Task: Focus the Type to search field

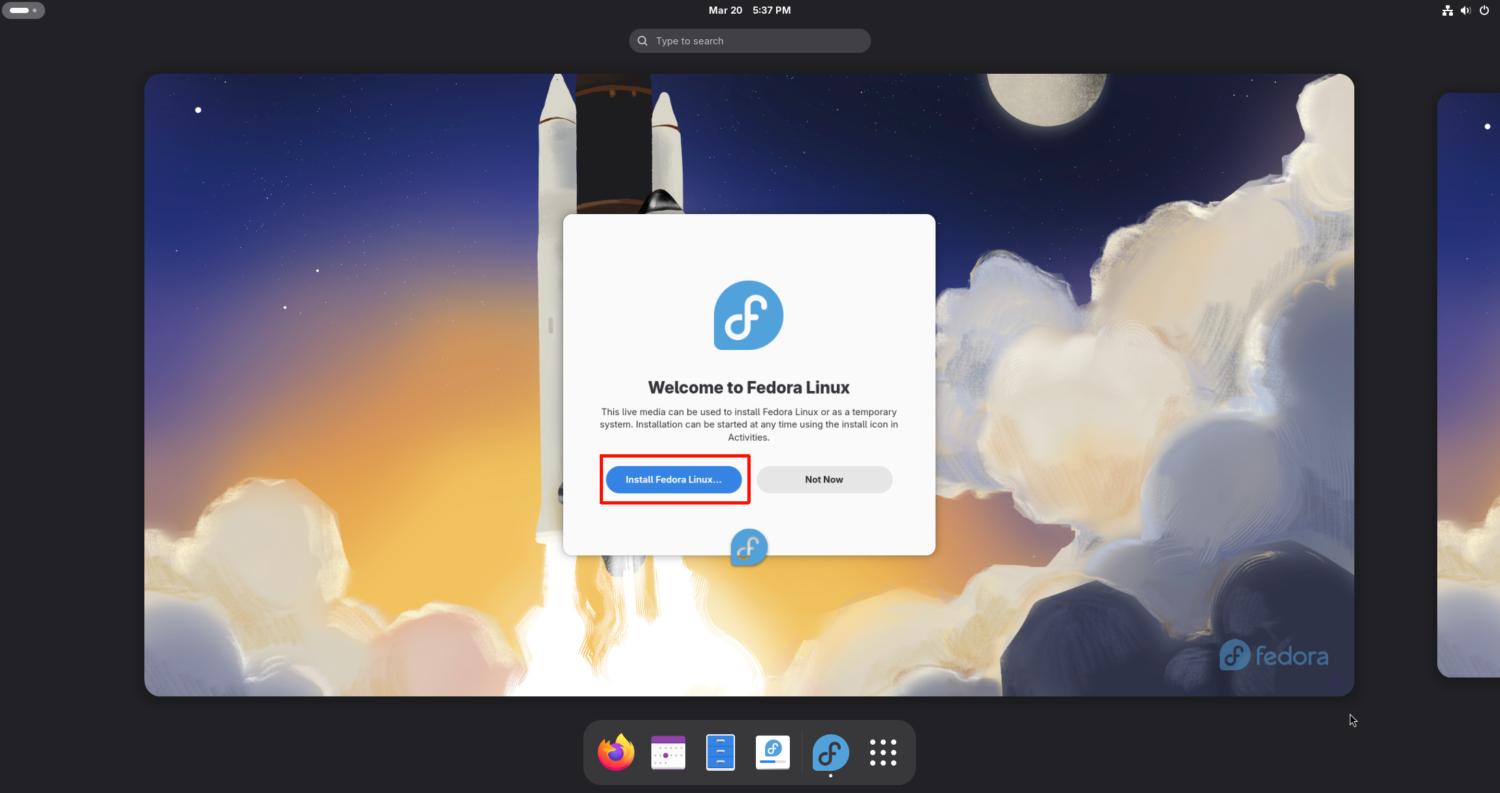Action: [749, 41]
